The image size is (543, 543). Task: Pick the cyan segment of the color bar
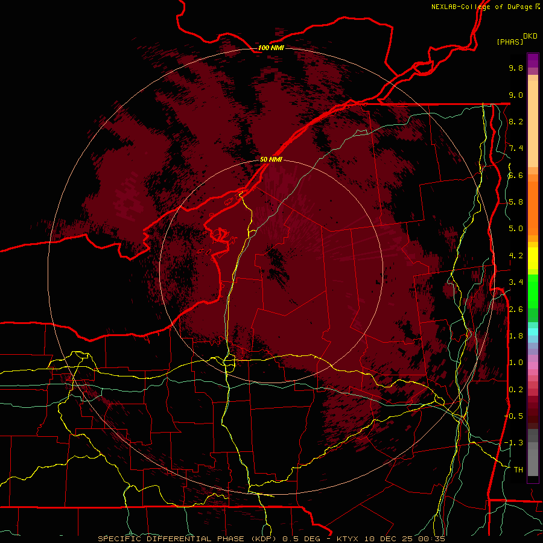(x=533, y=332)
